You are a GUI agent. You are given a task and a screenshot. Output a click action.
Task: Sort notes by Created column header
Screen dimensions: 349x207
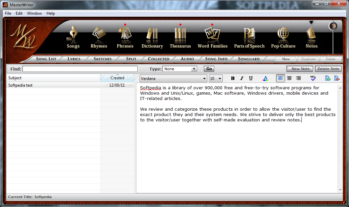point(118,78)
